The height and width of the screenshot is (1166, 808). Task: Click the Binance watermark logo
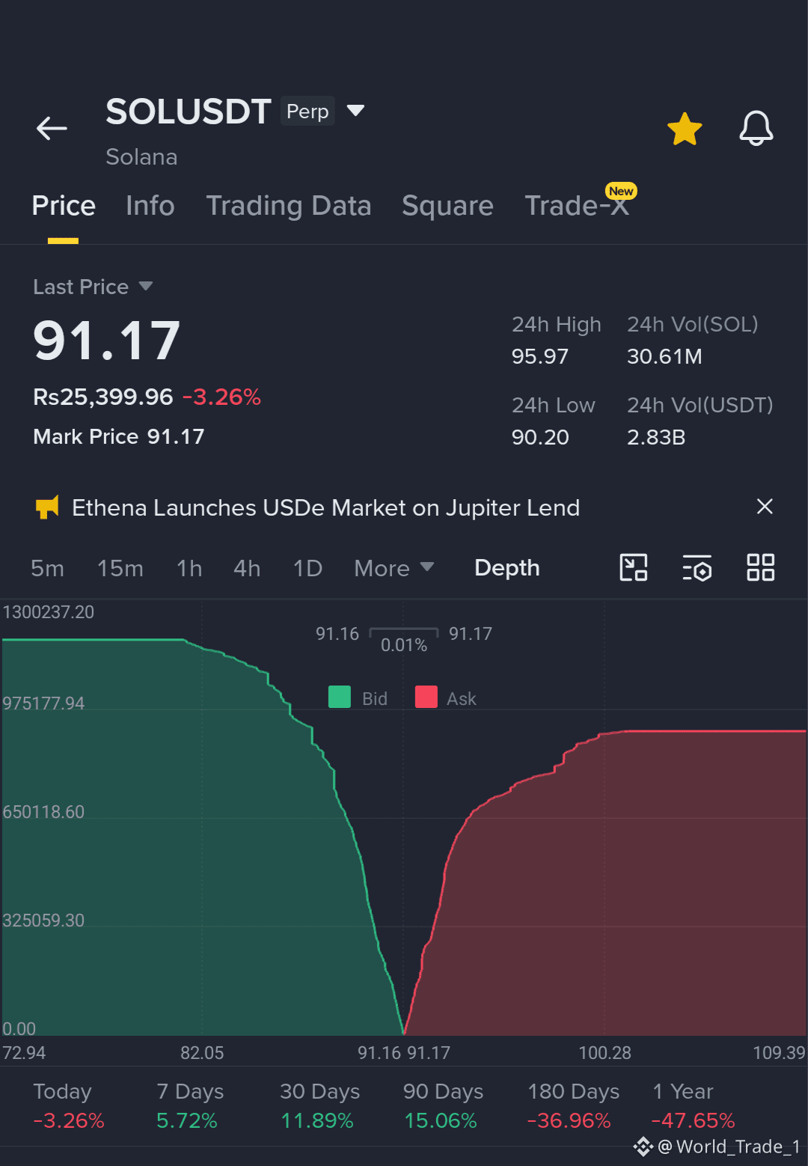643,1147
